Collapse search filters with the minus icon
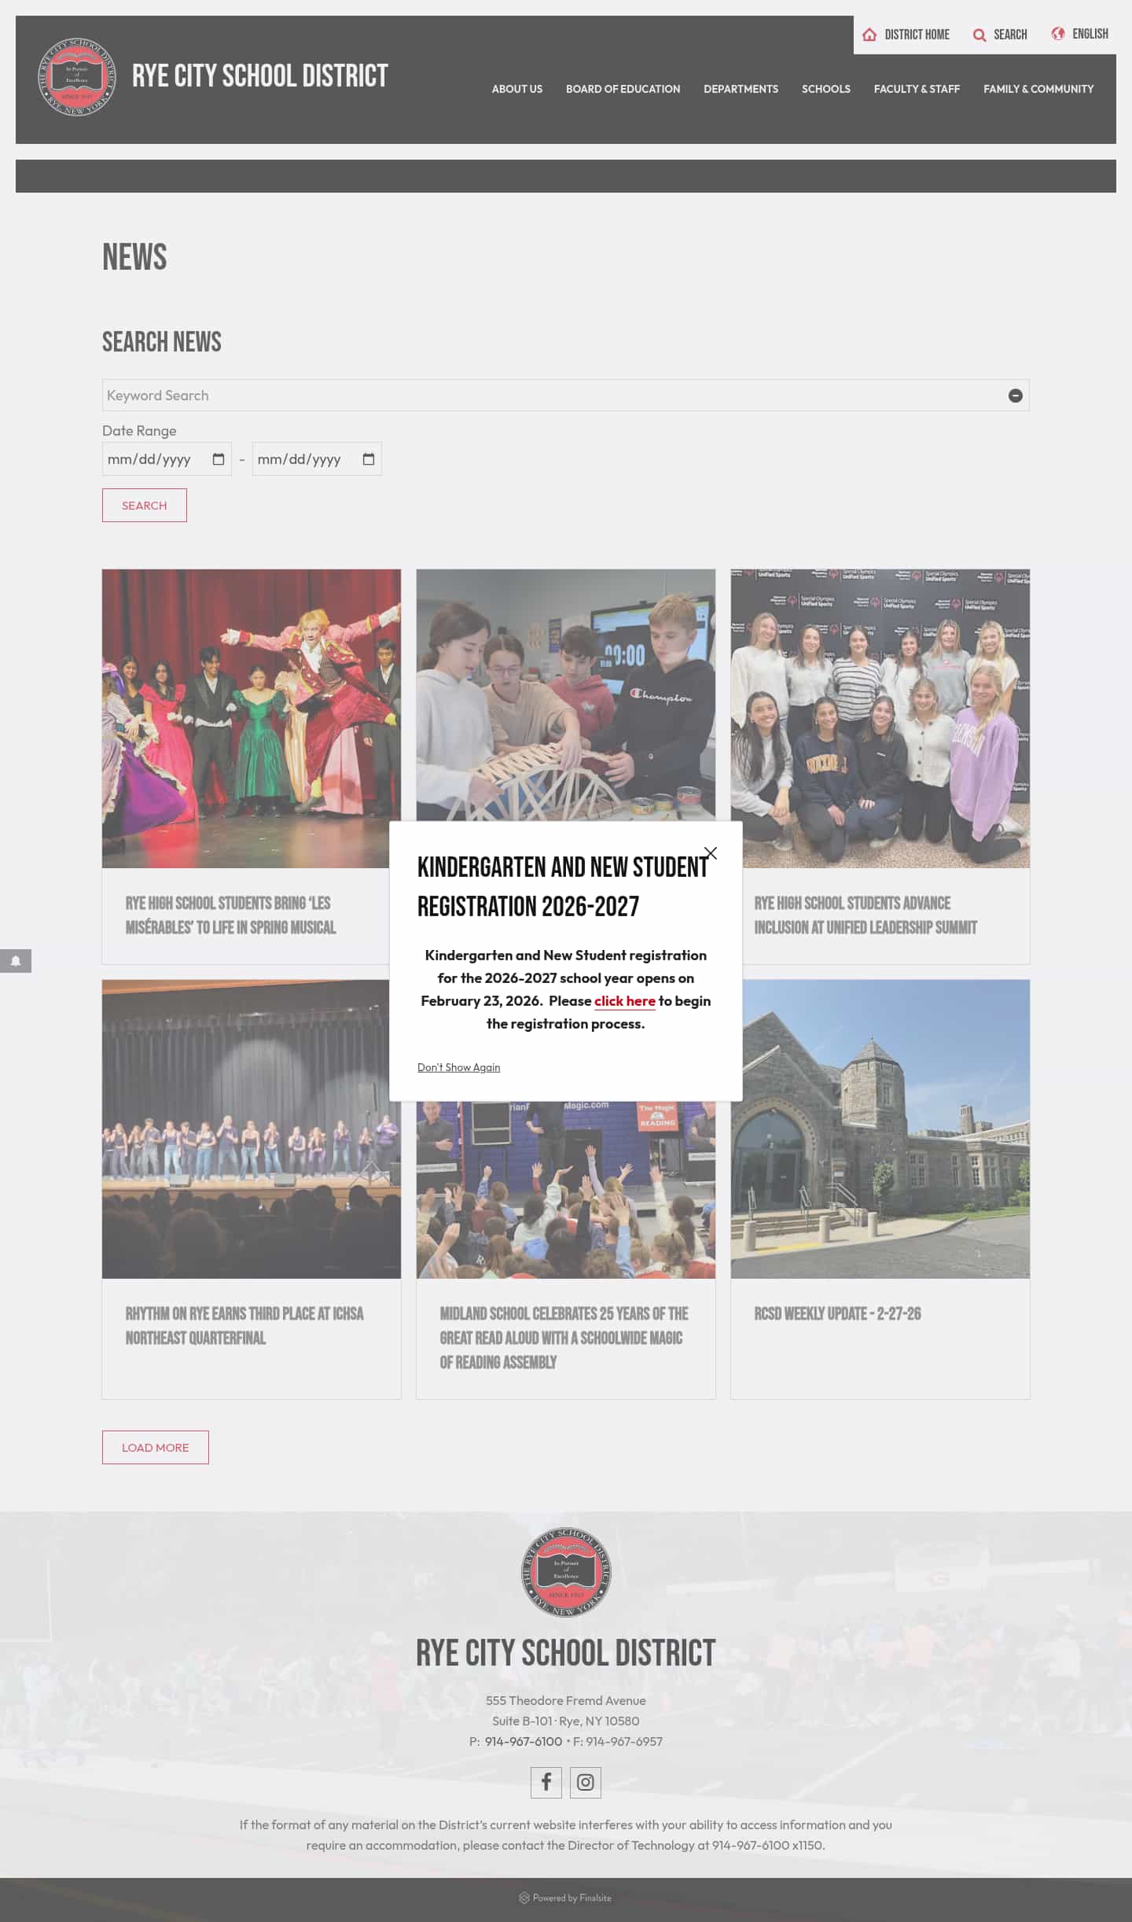Image resolution: width=1132 pixels, height=1922 pixels. (1016, 396)
